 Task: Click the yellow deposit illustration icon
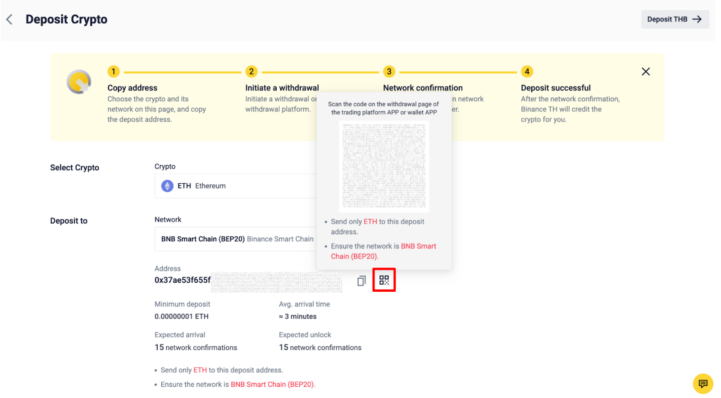pos(79,82)
